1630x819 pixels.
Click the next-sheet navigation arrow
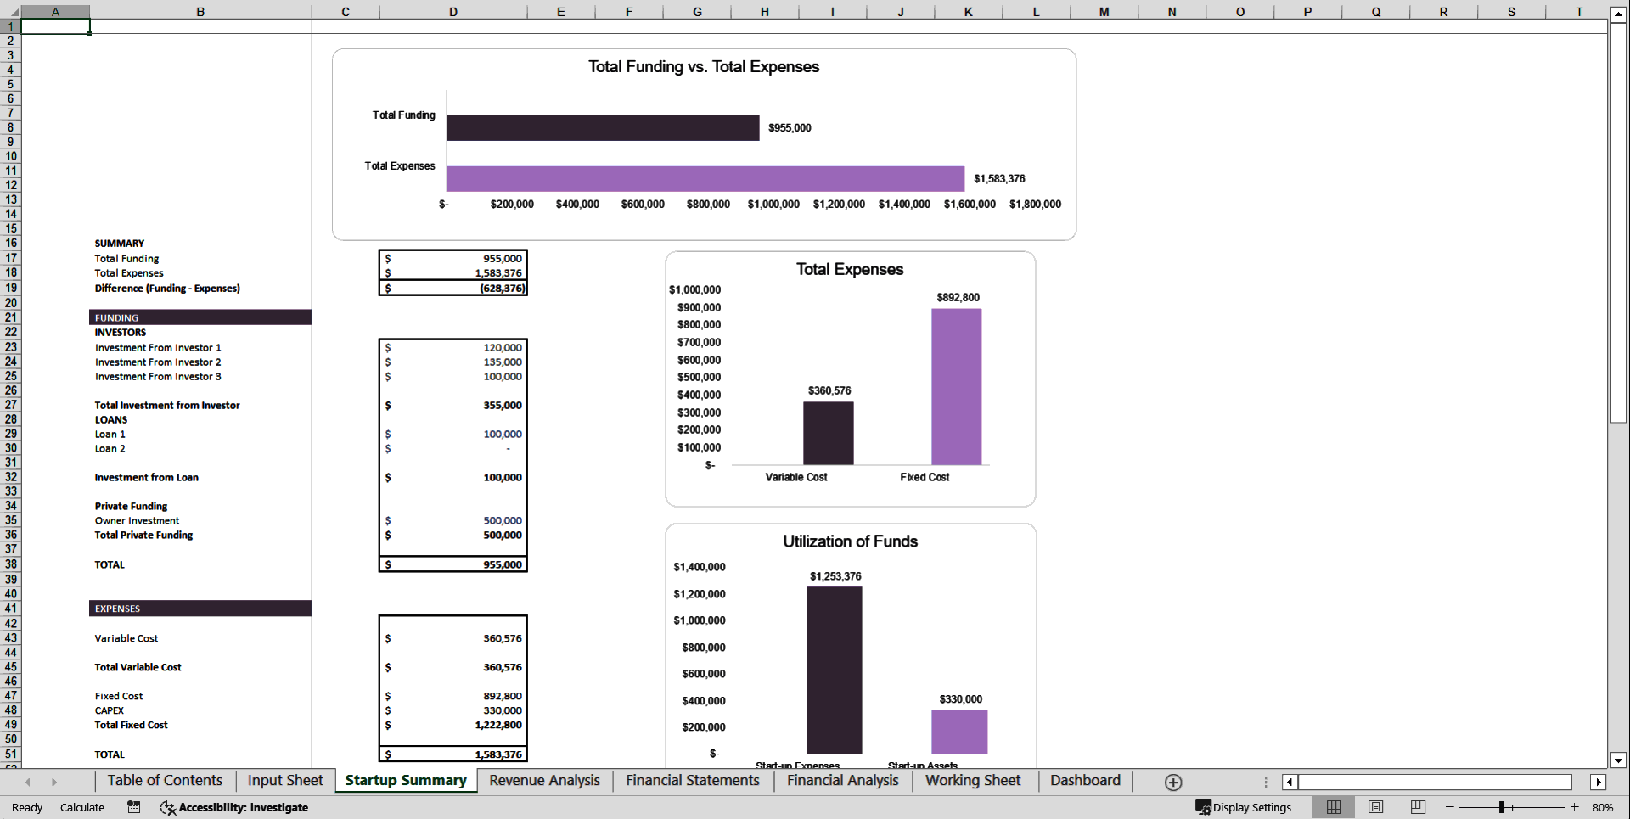[x=53, y=782]
